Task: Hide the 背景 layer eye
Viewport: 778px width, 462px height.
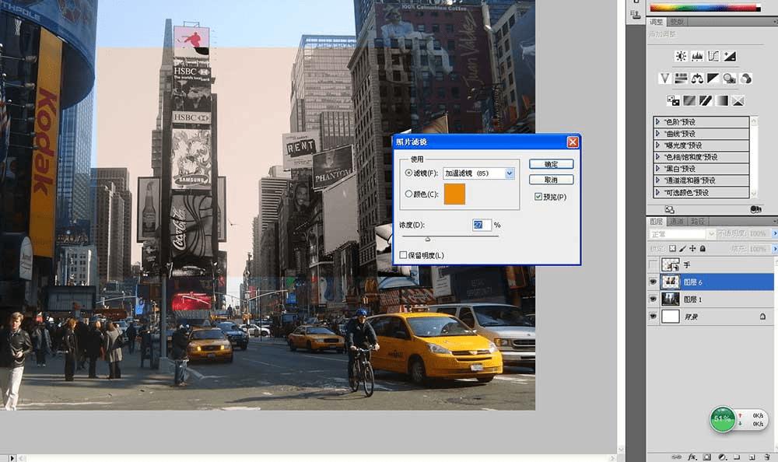Action: (x=653, y=316)
